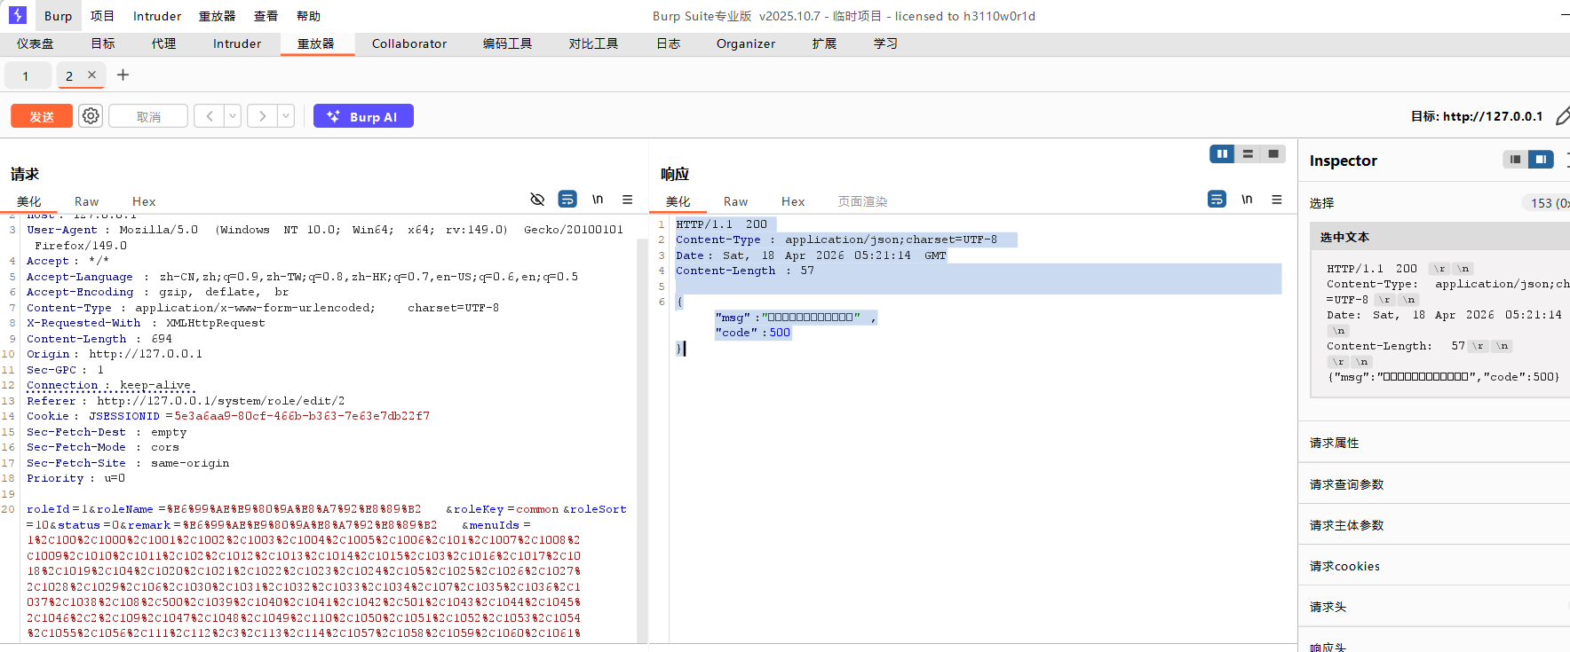Click Cancel (取消) button

click(148, 116)
